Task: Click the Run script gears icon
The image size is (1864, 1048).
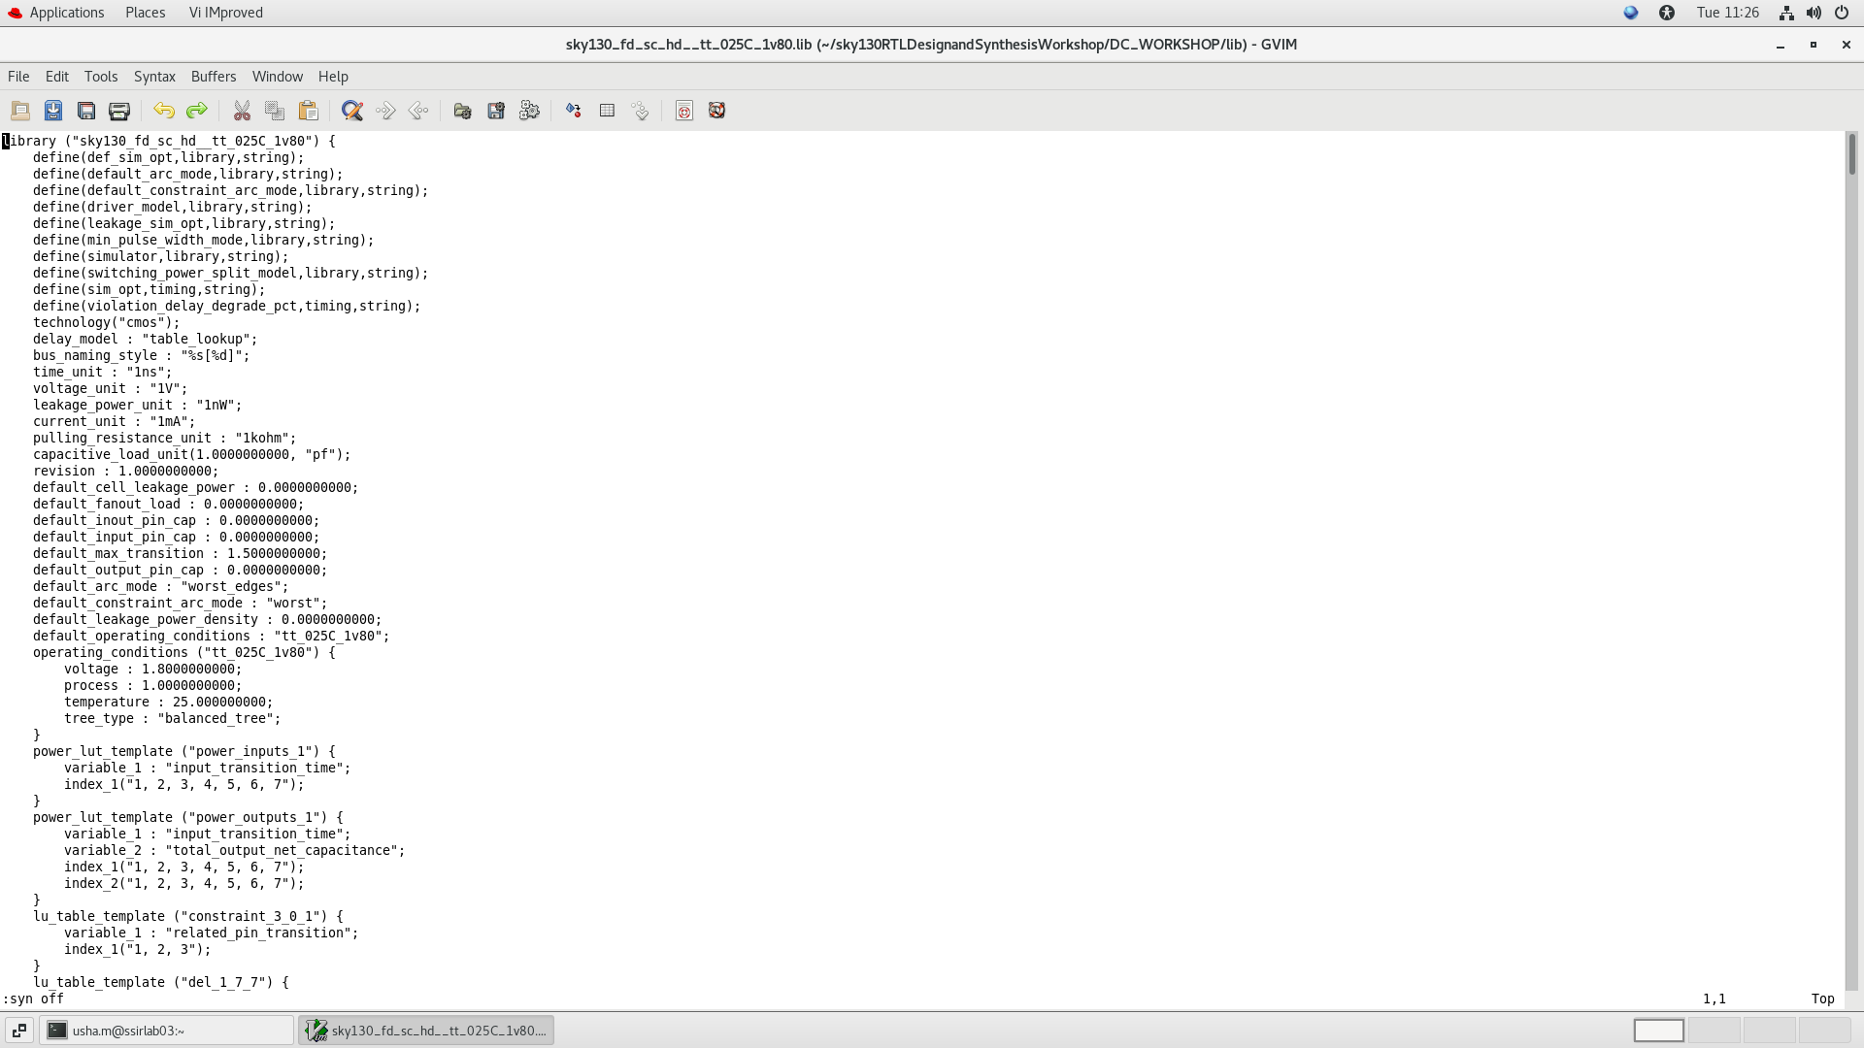Action: (529, 111)
